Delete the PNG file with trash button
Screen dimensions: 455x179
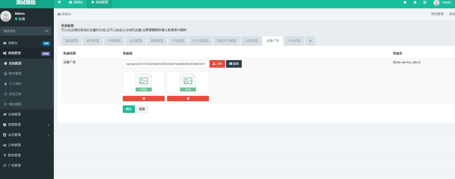point(144,98)
